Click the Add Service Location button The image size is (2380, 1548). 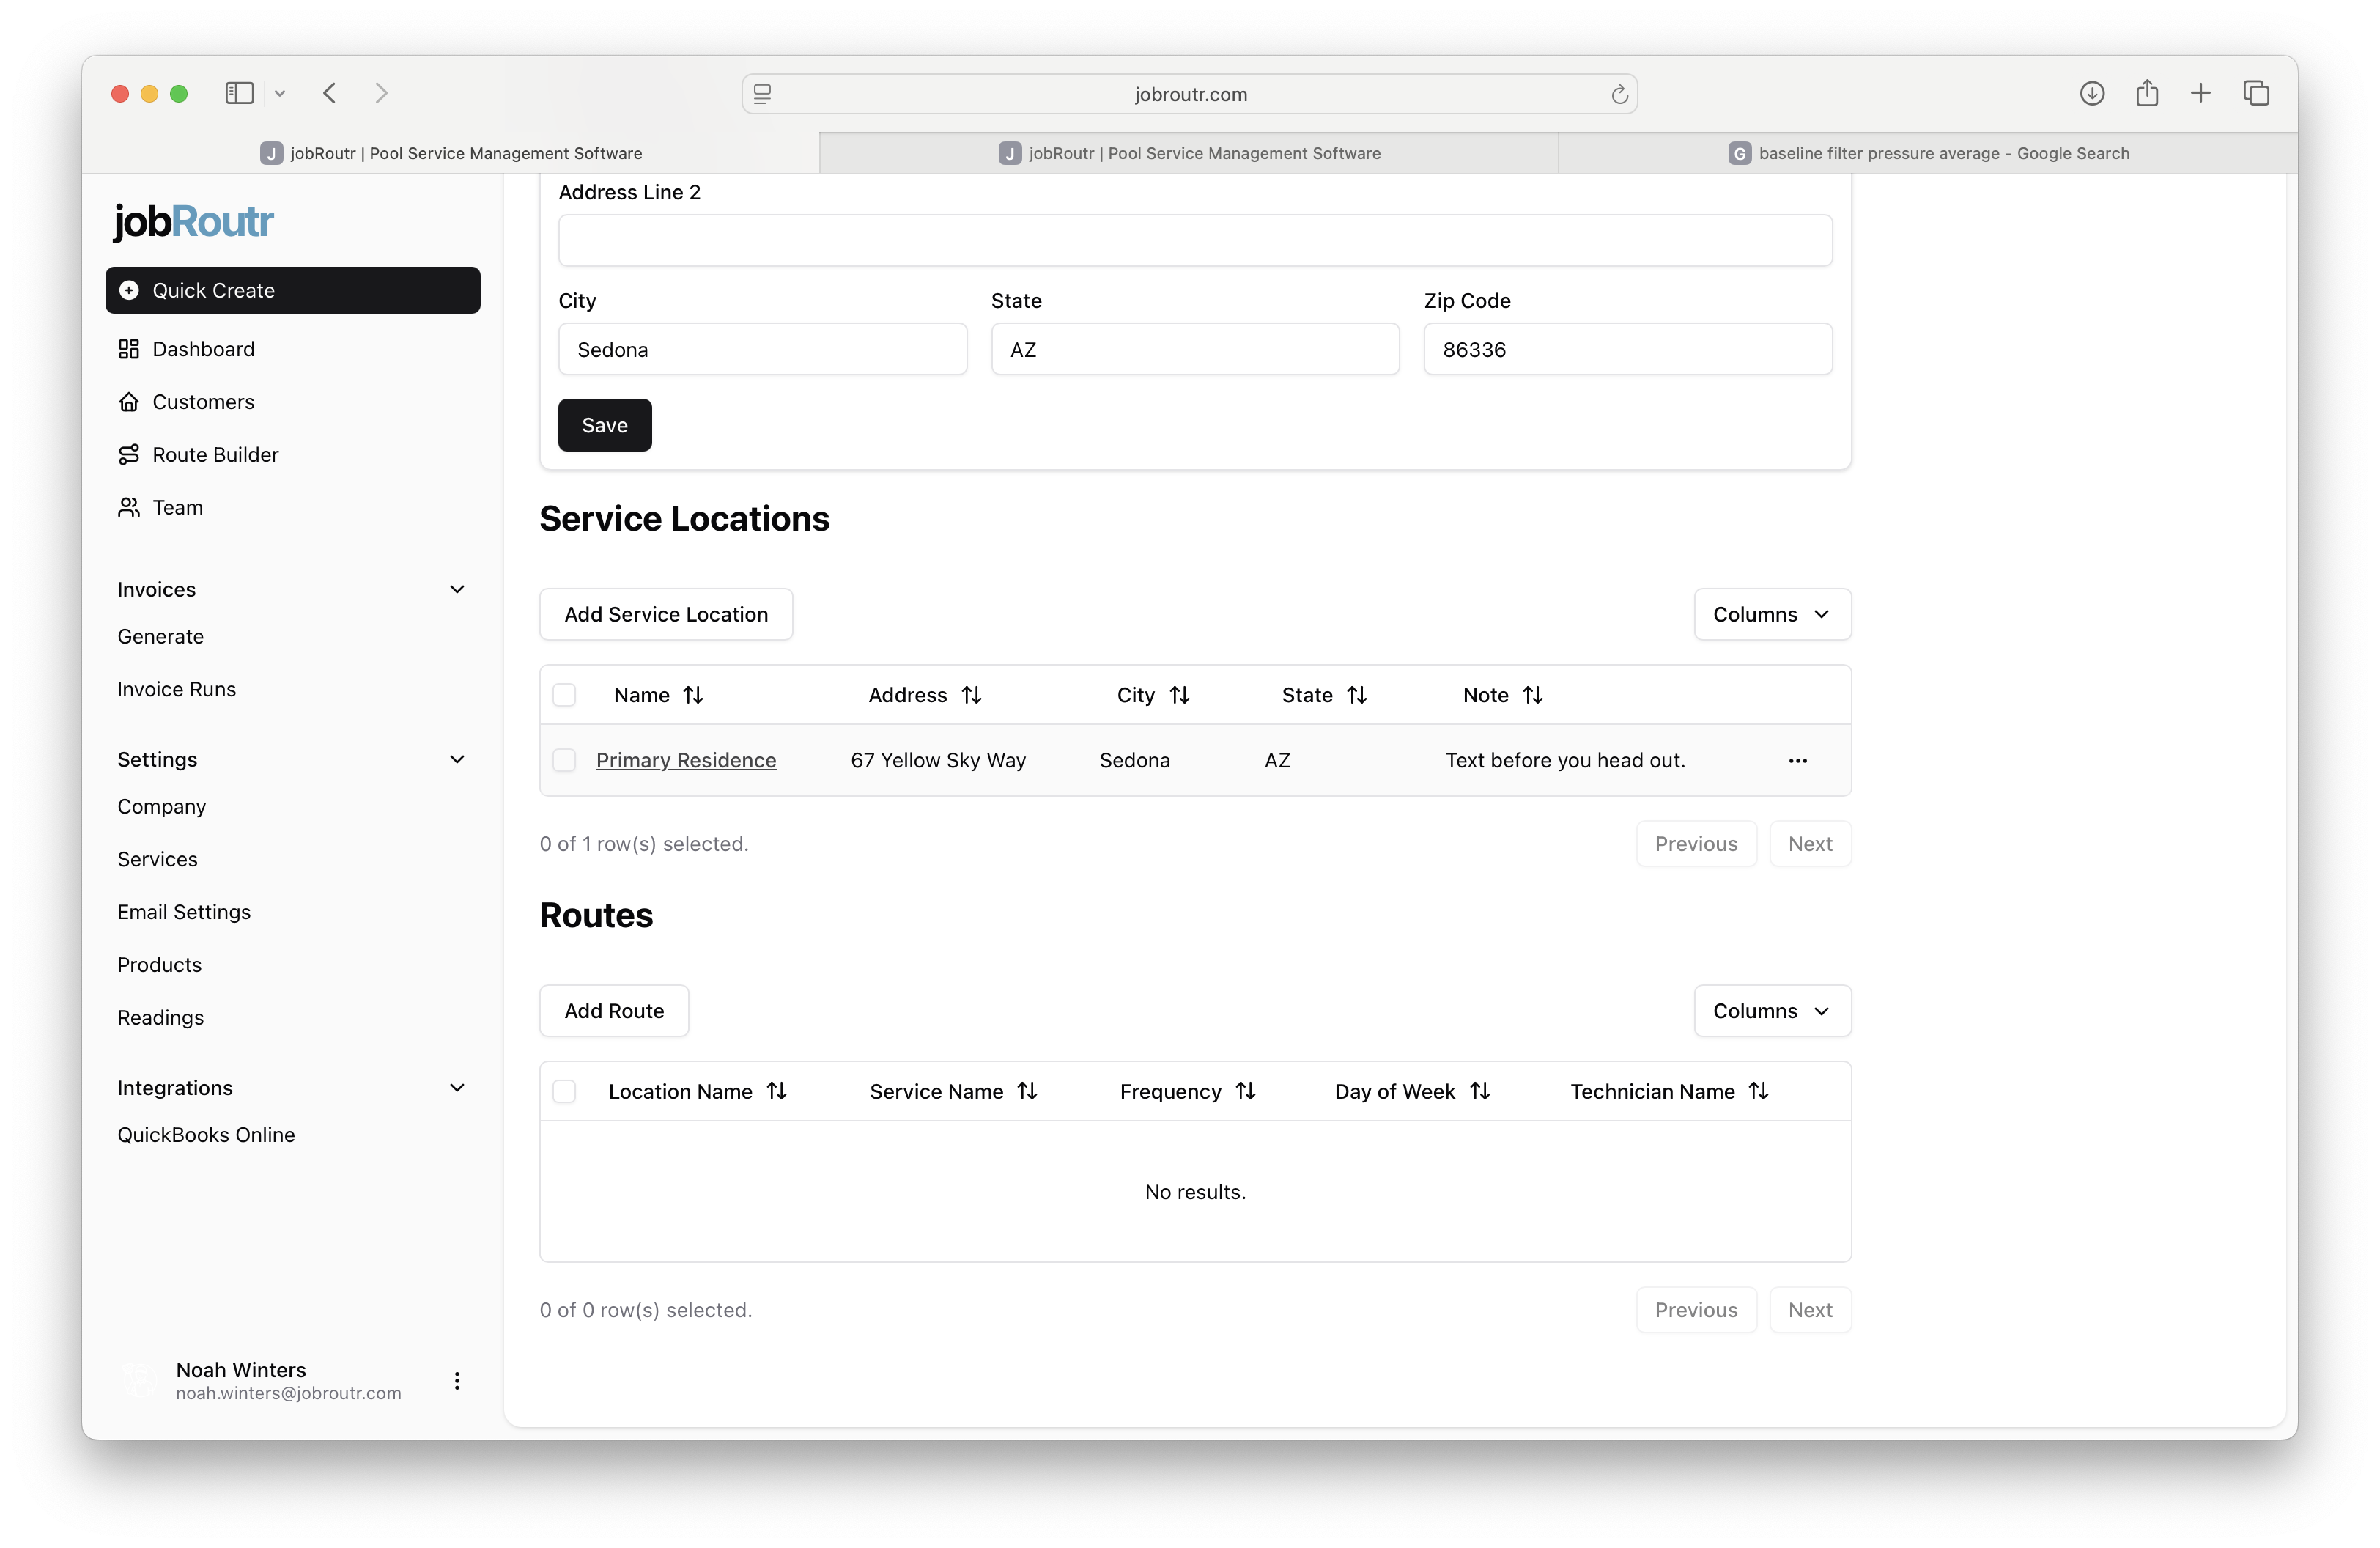(665, 614)
